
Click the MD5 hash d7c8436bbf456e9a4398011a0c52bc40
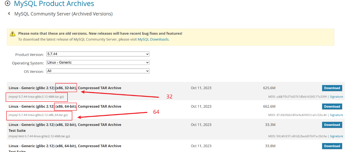click(x=301, y=115)
